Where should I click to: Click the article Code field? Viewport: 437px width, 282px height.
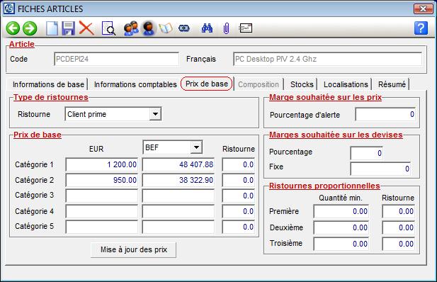coord(116,59)
